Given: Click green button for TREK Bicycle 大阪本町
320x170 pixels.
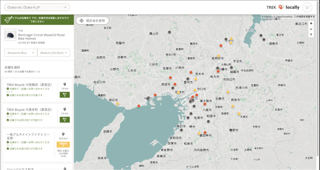Looking at the screenshot, I should (x=65, y=119).
